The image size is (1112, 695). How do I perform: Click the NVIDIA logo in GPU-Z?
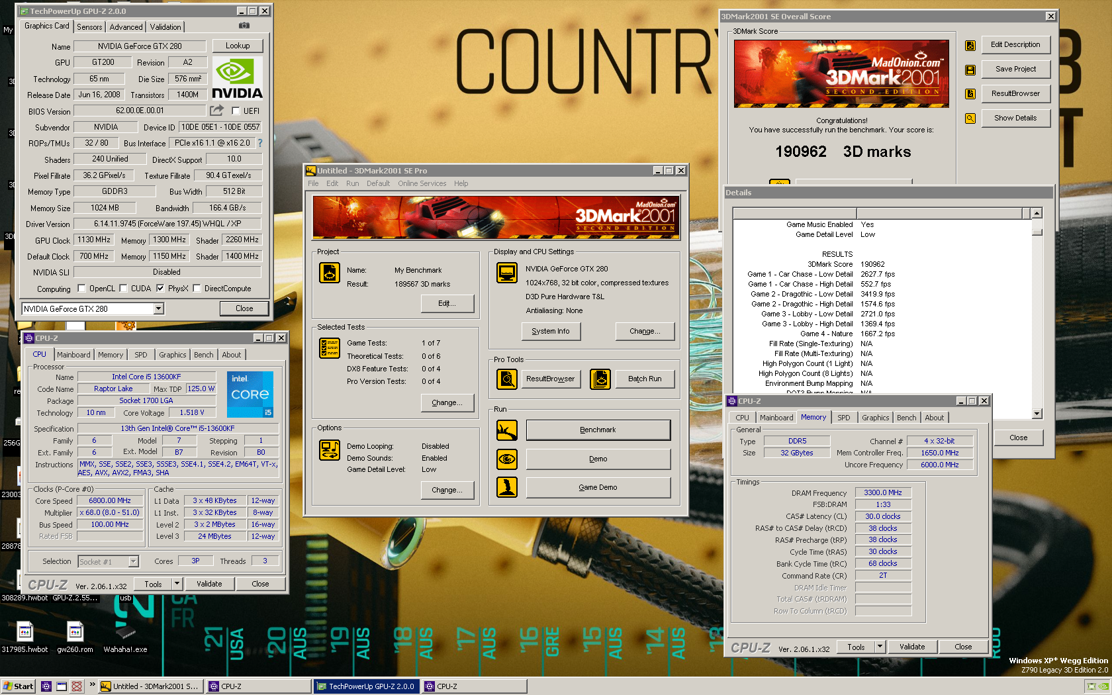click(x=237, y=78)
